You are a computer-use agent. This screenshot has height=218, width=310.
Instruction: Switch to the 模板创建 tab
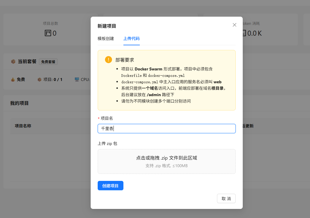click(106, 39)
